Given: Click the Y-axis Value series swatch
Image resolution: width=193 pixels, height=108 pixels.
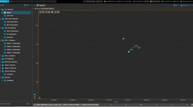Looking at the screenshot, I should tap(35, 94).
